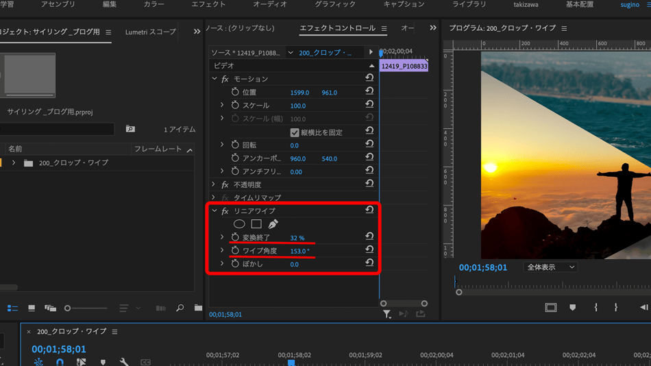Reset the リニアワイプ effect
The width and height of the screenshot is (651, 366).
(369, 211)
